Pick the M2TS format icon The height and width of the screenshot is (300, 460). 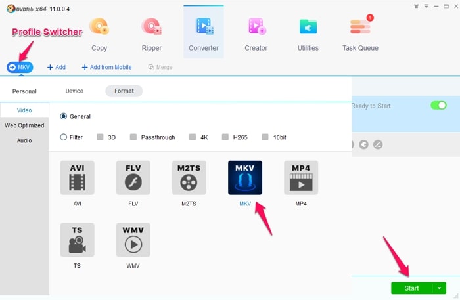coord(189,178)
